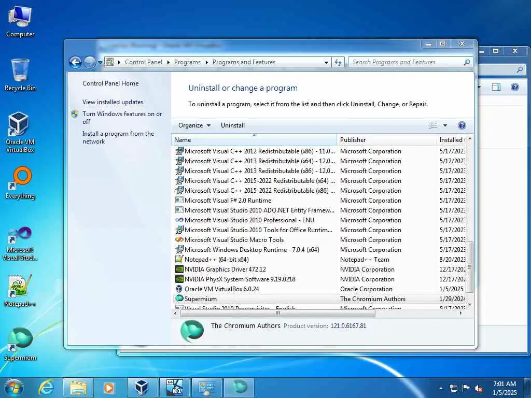Click the Action Center flag tray icon
This screenshot has height=398, width=531.
466,388
